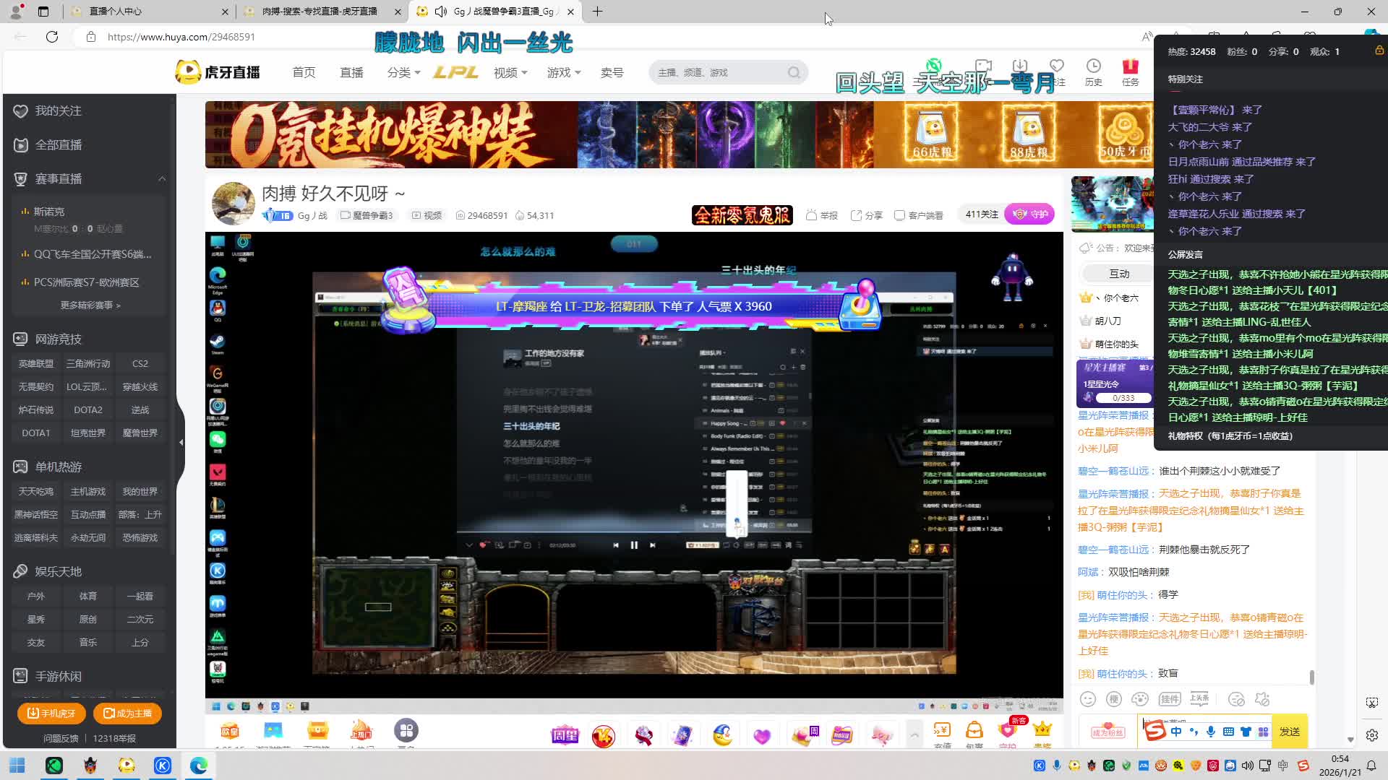Click the screenshot scissors icon
Screen dimensions: 1388x780
point(1371,703)
